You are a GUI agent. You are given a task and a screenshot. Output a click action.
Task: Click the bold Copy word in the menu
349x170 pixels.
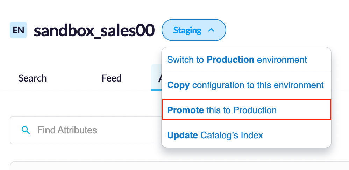178,85
